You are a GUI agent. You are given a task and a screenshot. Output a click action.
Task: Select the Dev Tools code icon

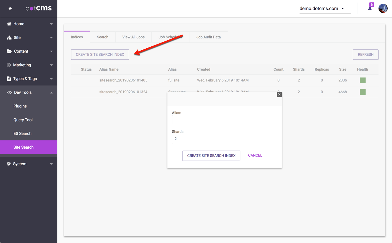[9, 92]
